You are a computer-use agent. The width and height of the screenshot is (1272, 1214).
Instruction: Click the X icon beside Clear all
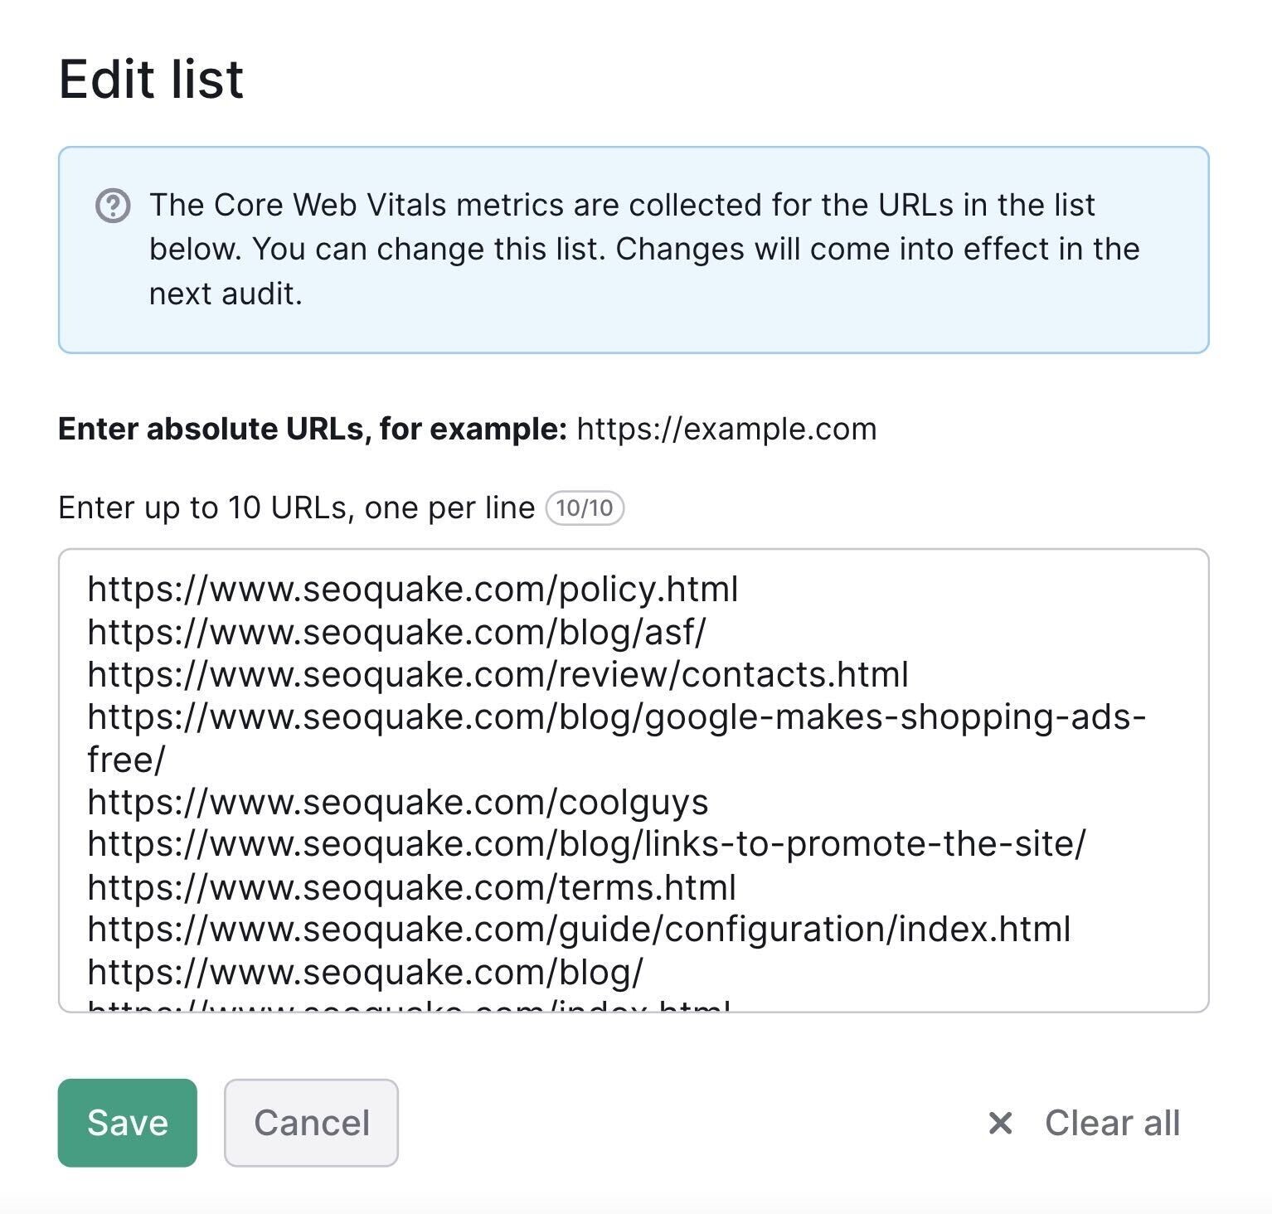coord(1000,1123)
